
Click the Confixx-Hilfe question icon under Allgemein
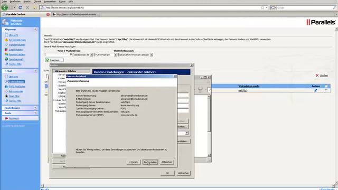6,64
